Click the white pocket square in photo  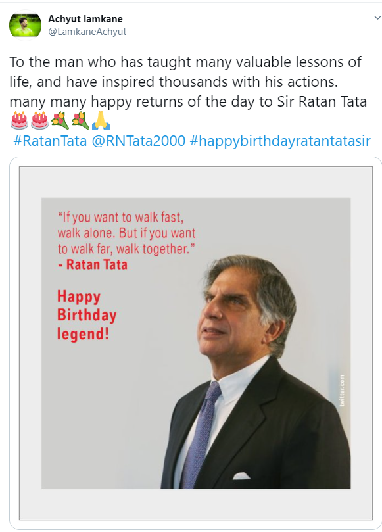tap(241, 475)
